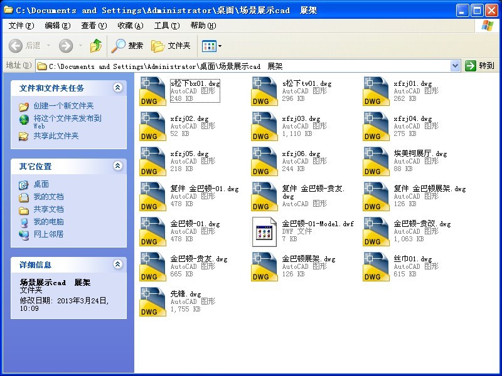Open the 工具(T) menu

(166, 26)
